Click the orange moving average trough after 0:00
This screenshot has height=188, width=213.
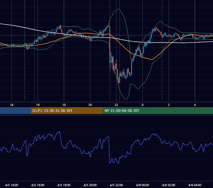[x=152, y=60]
